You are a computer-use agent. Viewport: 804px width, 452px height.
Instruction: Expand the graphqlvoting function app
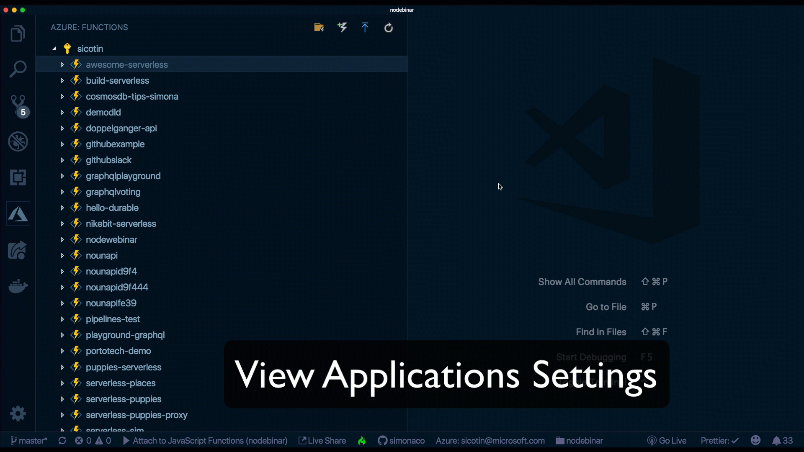coord(62,192)
